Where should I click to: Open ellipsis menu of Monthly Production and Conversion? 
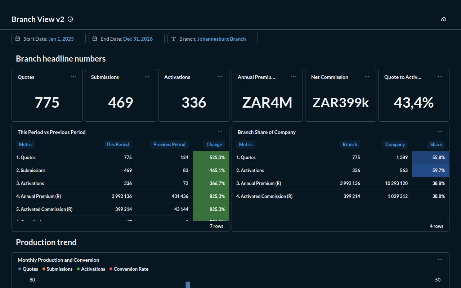[440, 260]
